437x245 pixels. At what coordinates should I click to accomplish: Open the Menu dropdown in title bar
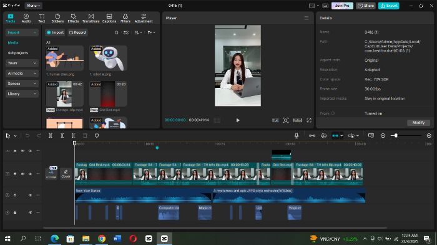34,6
